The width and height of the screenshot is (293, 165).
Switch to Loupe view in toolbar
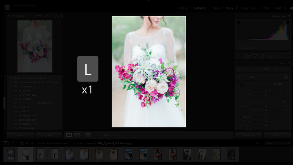[x=69, y=135]
